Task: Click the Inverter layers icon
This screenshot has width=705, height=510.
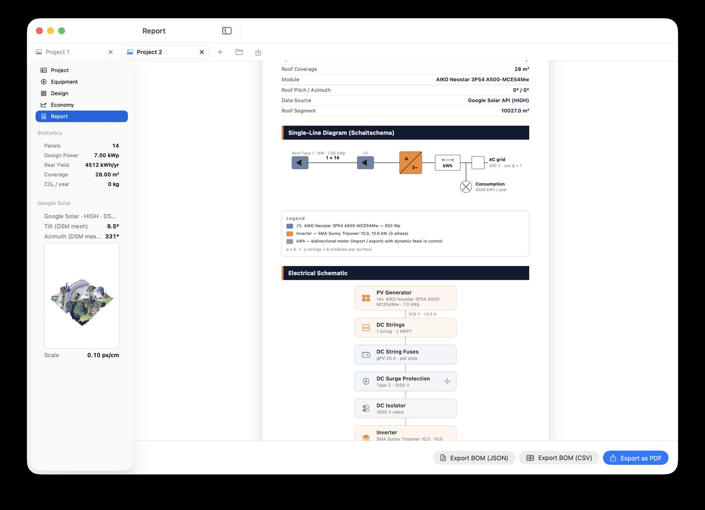Action: coord(366,437)
